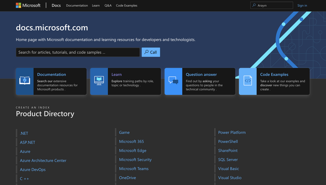Open the Microsoft Teams directory link
Viewport: 326px width, 185px height.
pos(134,169)
